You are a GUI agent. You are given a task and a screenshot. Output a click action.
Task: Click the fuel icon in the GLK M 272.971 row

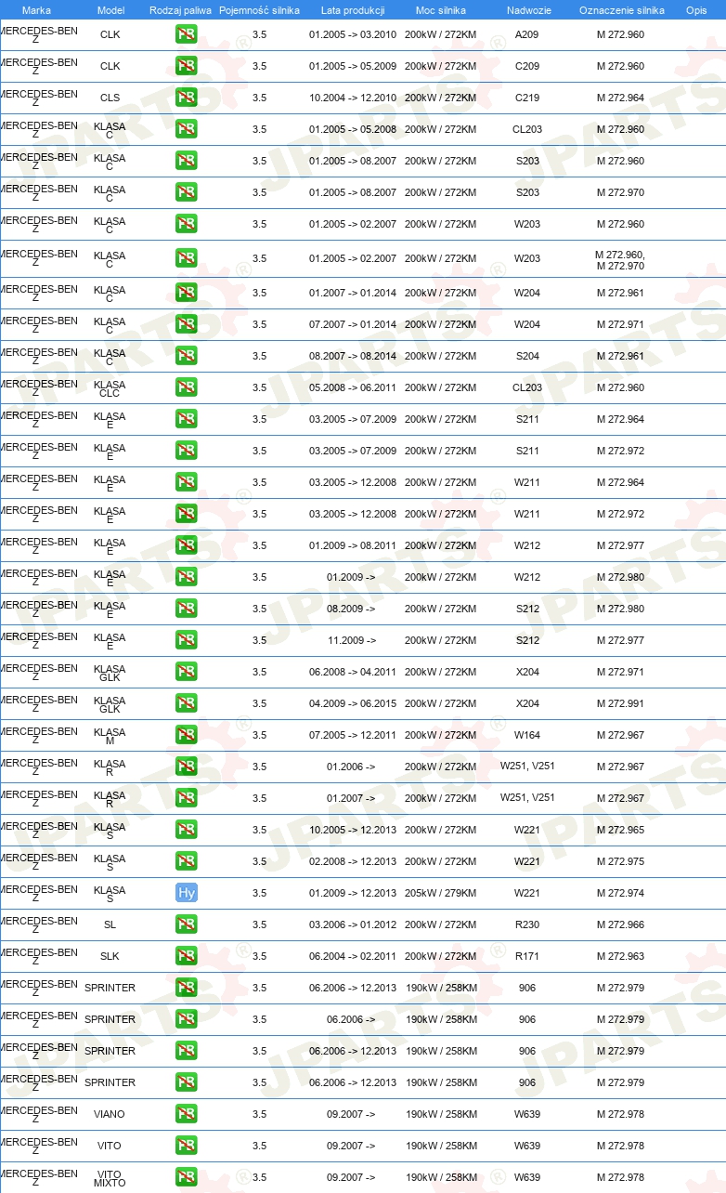click(x=186, y=672)
